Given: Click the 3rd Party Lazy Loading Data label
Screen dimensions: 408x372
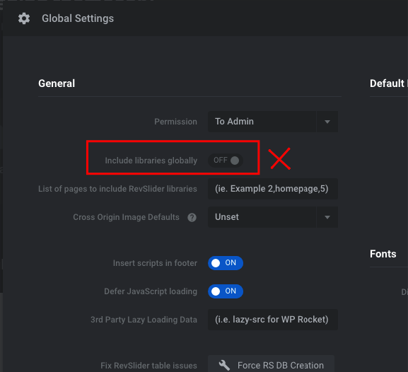Looking at the screenshot, I should [x=144, y=320].
